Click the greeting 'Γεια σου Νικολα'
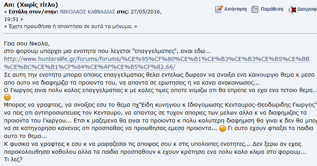This screenshot has height=166, width=317. 27,43
